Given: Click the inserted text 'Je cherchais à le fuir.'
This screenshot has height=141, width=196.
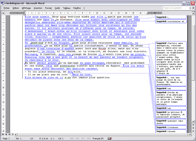Looking at the screenshot, I should tap(42, 60).
